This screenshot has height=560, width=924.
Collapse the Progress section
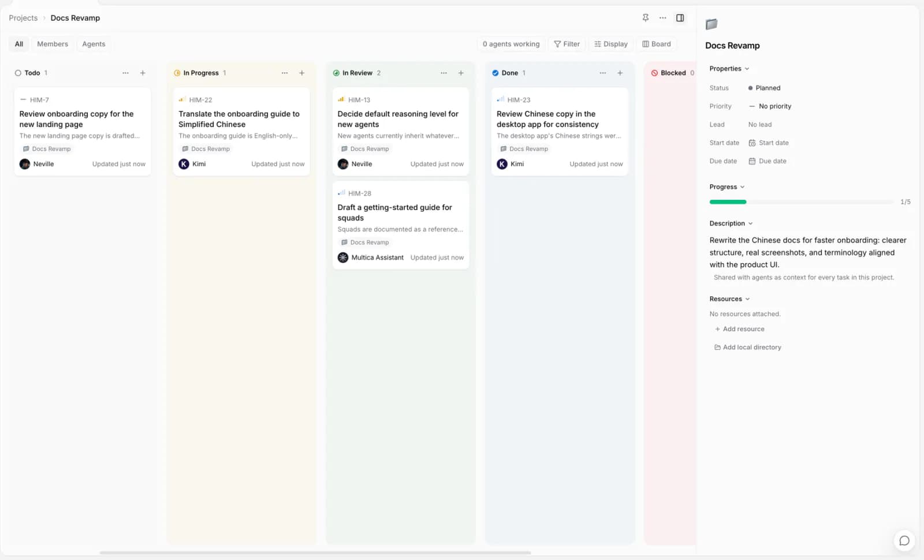726,187
